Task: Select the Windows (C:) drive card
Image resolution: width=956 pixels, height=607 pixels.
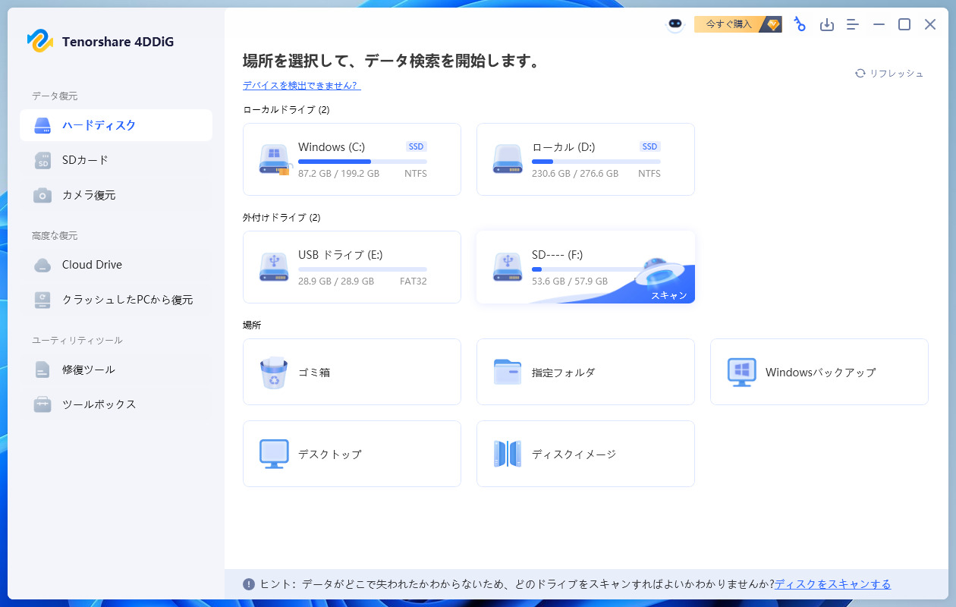Action: tap(351, 159)
